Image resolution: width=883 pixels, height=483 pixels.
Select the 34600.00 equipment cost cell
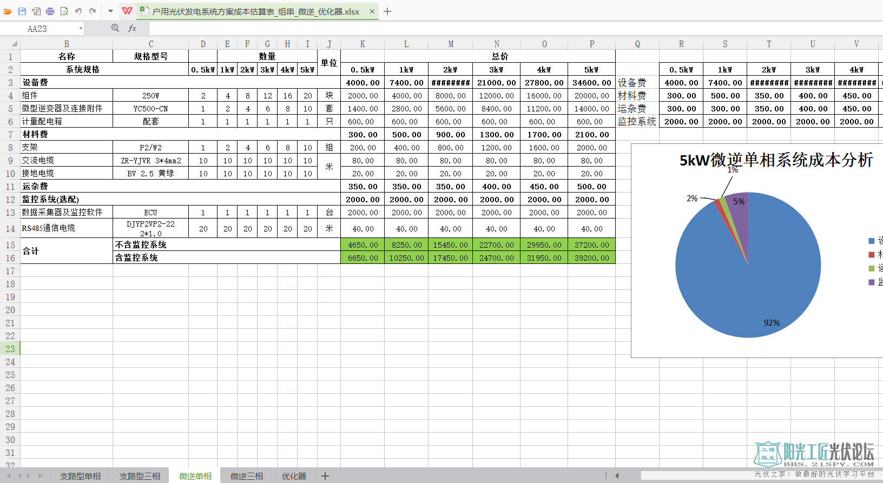591,83
